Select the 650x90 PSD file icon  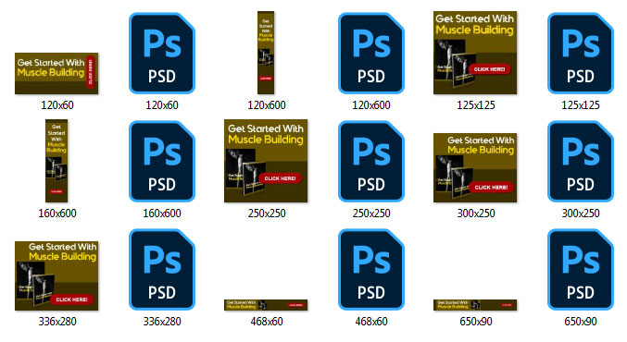580,269
